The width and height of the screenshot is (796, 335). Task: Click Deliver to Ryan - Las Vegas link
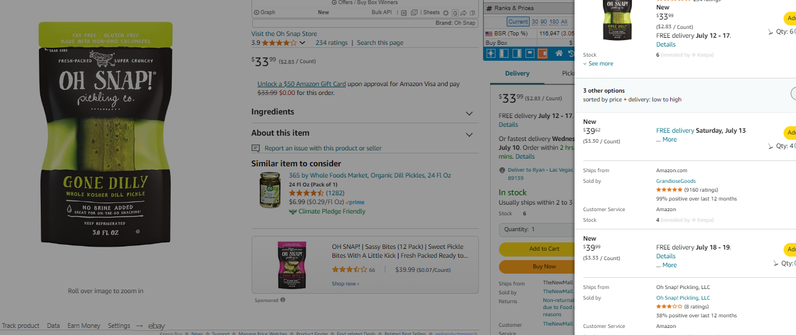[540, 170]
